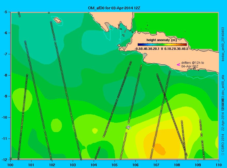The image size is (227, 168).
Task: Click the 'drifters @12h to 04-Apr 00Z' annotation
Action: coord(192,65)
